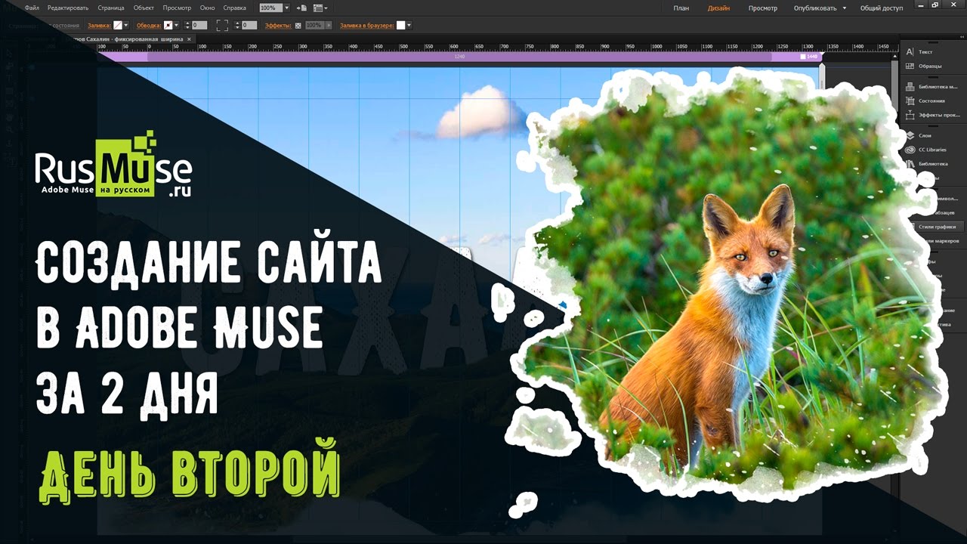Screen dimensions: 967x544
Task: Expand the Обводка stroke color dropdown arrow
Action: point(177,25)
